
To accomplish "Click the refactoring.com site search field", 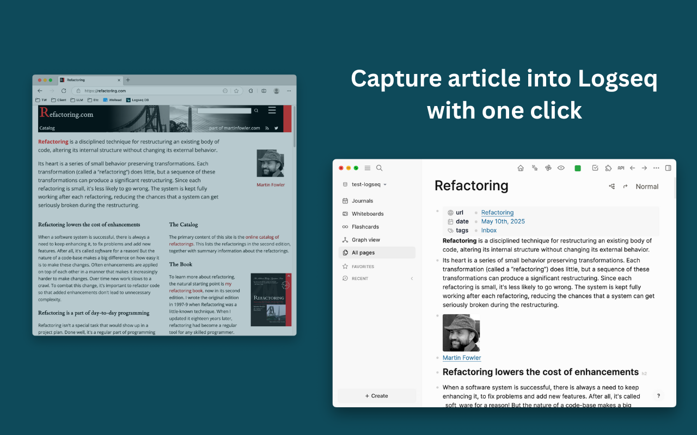I will pos(224,110).
